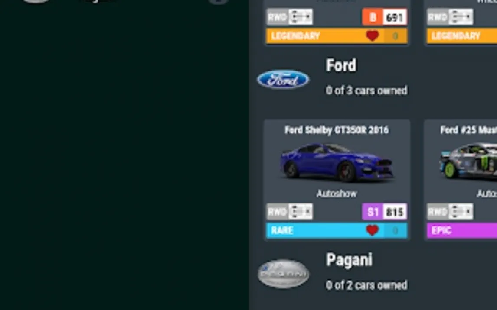Expand the Ford manufacturer heading

341,65
